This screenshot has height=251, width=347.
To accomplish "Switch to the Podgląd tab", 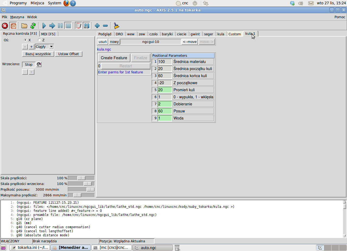I will click(105, 34).
